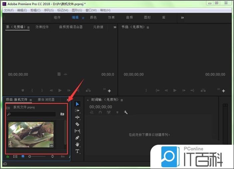The width and height of the screenshot is (234, 169).
Task: Select the Hand tool
Action: point(77,144)
